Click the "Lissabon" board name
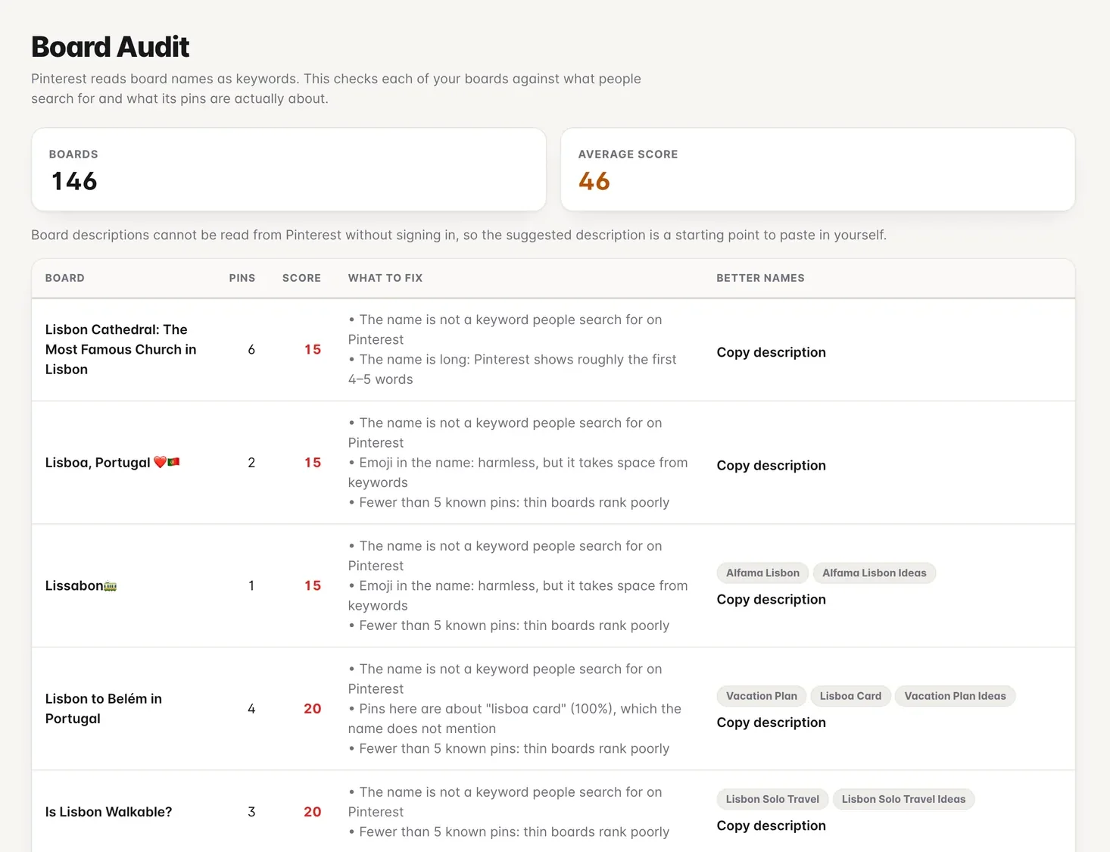The image size is (1110, 852). (x=81, y=585)
